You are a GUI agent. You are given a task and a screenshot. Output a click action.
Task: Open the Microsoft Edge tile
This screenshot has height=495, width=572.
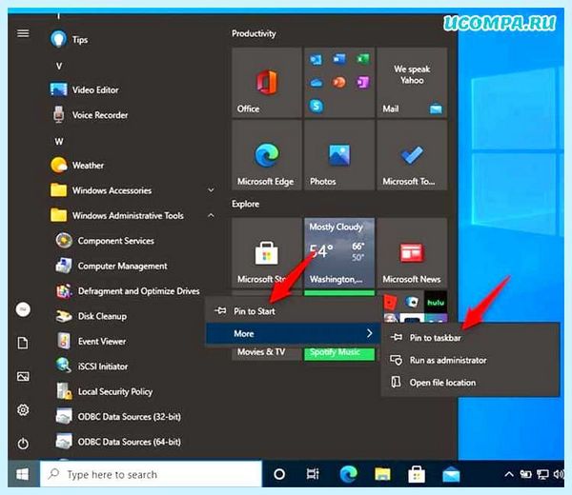tap(267, 155)
